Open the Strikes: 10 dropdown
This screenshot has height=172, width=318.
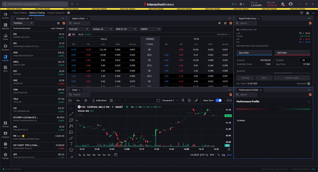click(x=102, y=29)
